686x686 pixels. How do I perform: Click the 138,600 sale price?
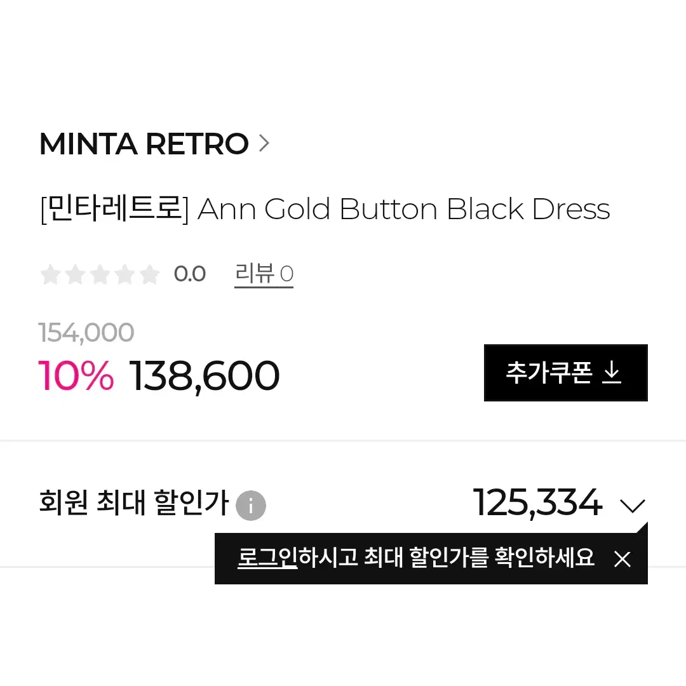click(205, 375)
